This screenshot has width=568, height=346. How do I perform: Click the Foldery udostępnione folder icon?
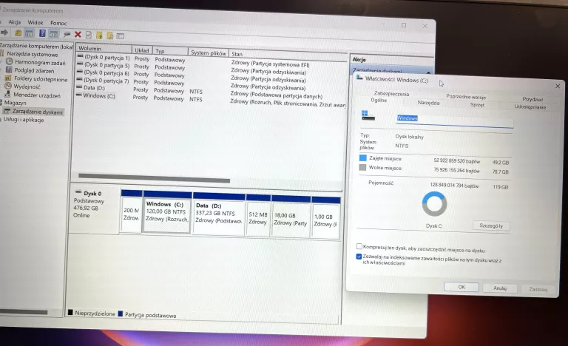[x=9, y=78]
